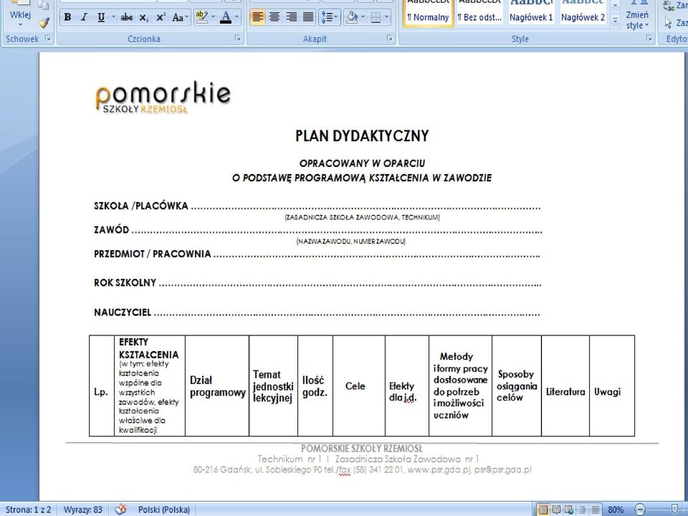Switch to Draft view

pos(596,510)
